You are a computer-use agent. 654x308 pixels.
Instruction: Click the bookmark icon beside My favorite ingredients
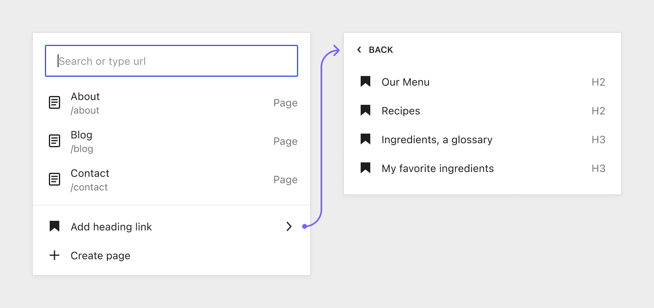(365, 168)
